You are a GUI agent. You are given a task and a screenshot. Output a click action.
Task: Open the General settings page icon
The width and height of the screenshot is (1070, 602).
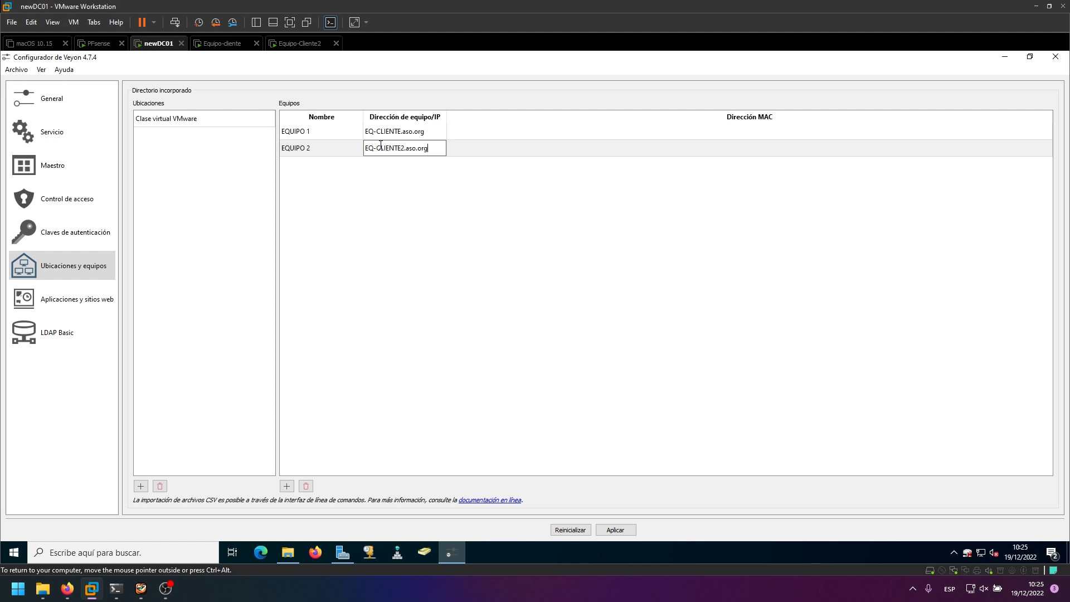[23, 99]
